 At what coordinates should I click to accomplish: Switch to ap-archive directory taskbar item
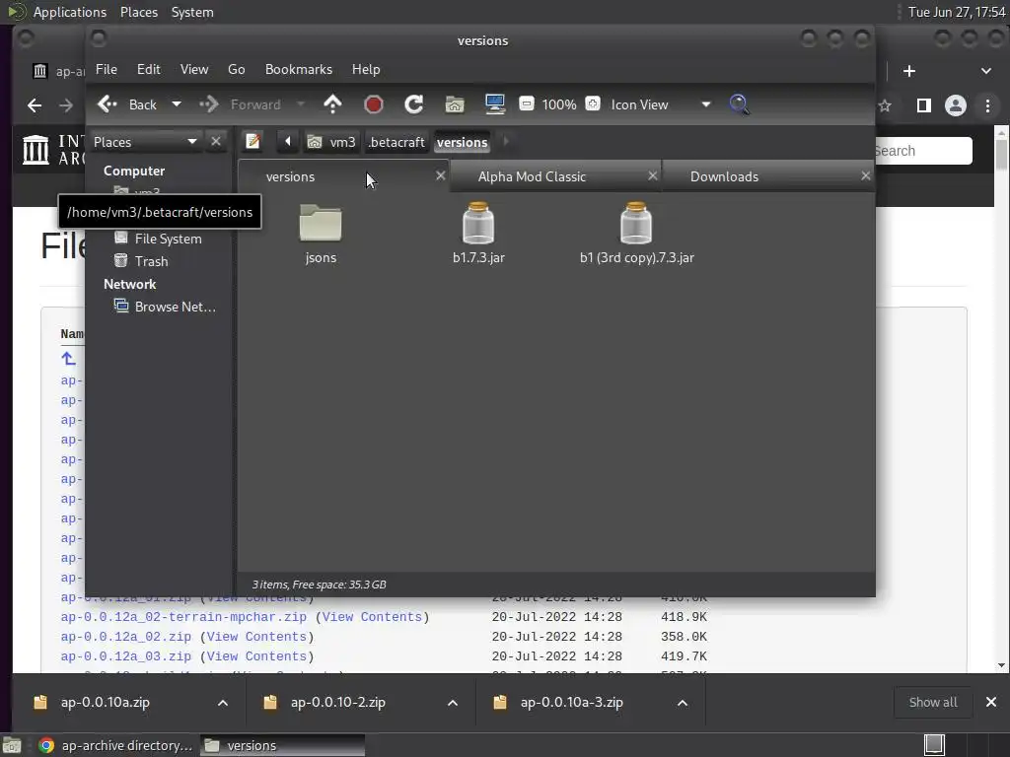(116, 745)
